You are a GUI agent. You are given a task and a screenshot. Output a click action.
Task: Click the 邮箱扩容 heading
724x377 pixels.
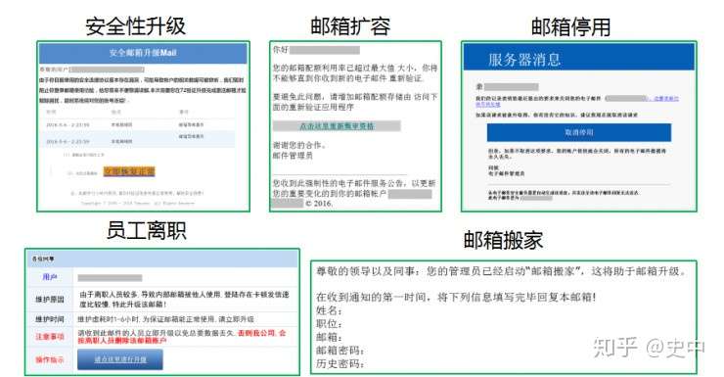click(x=350, y=26)
